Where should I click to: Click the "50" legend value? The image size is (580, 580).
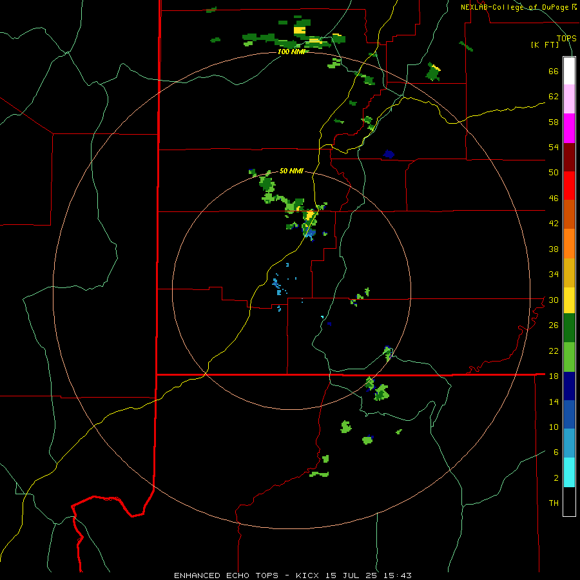pos(554,173)
